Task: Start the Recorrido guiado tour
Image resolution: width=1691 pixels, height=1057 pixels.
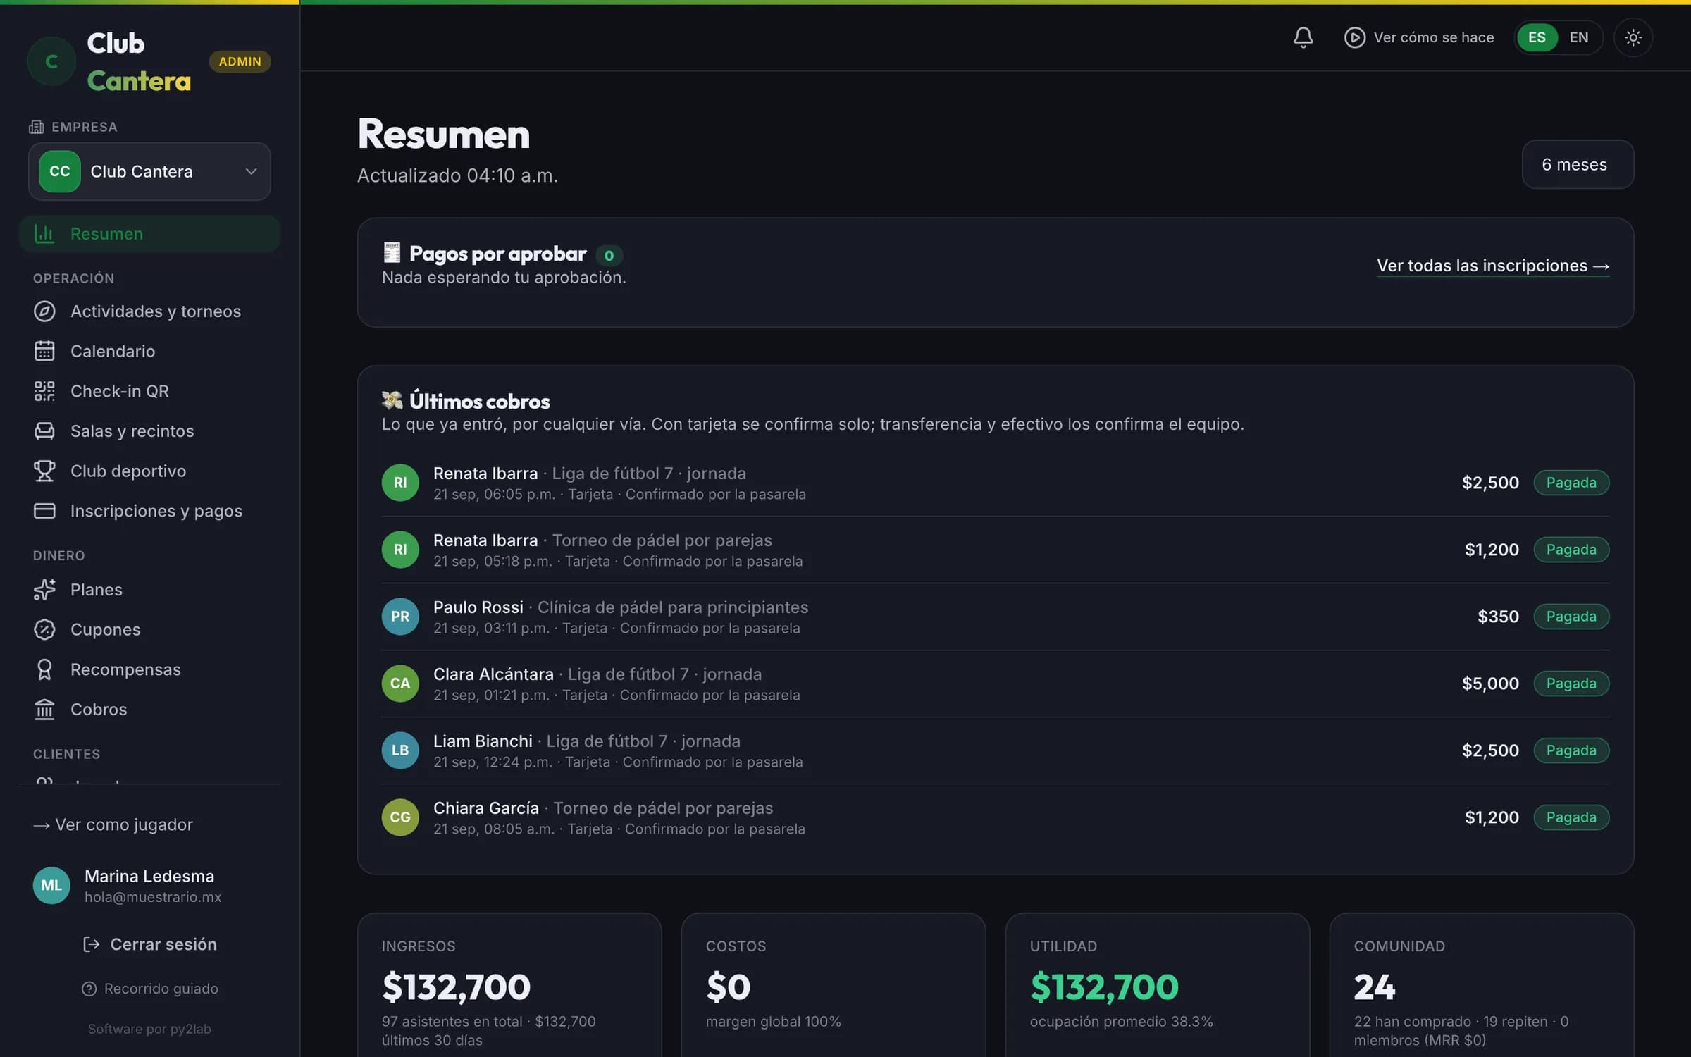Action: pyautogui.click(x=149, y=989)
